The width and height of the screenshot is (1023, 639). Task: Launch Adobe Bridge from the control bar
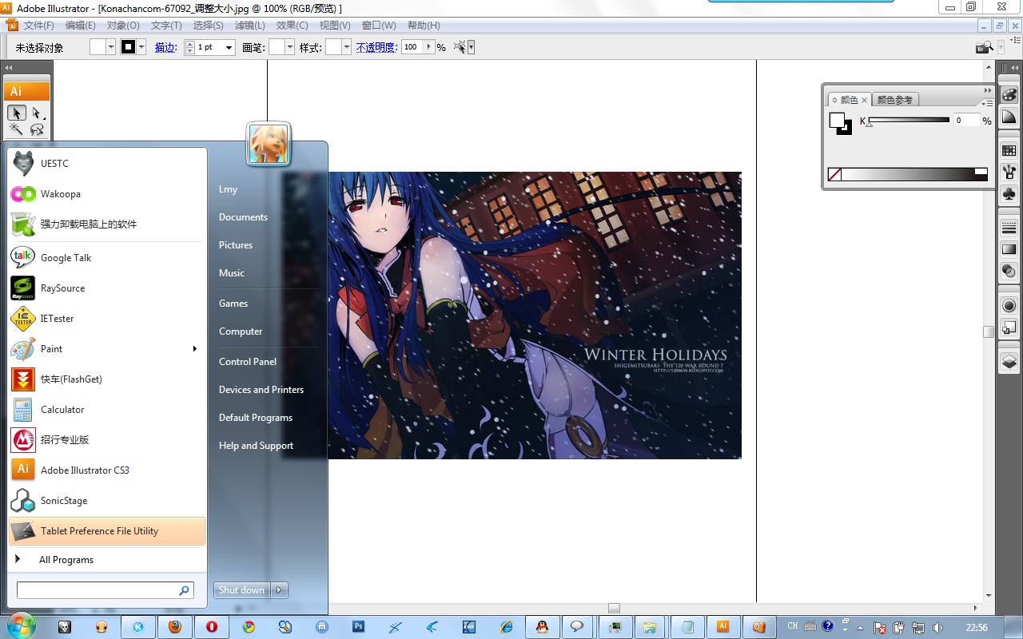click(985, 47)
